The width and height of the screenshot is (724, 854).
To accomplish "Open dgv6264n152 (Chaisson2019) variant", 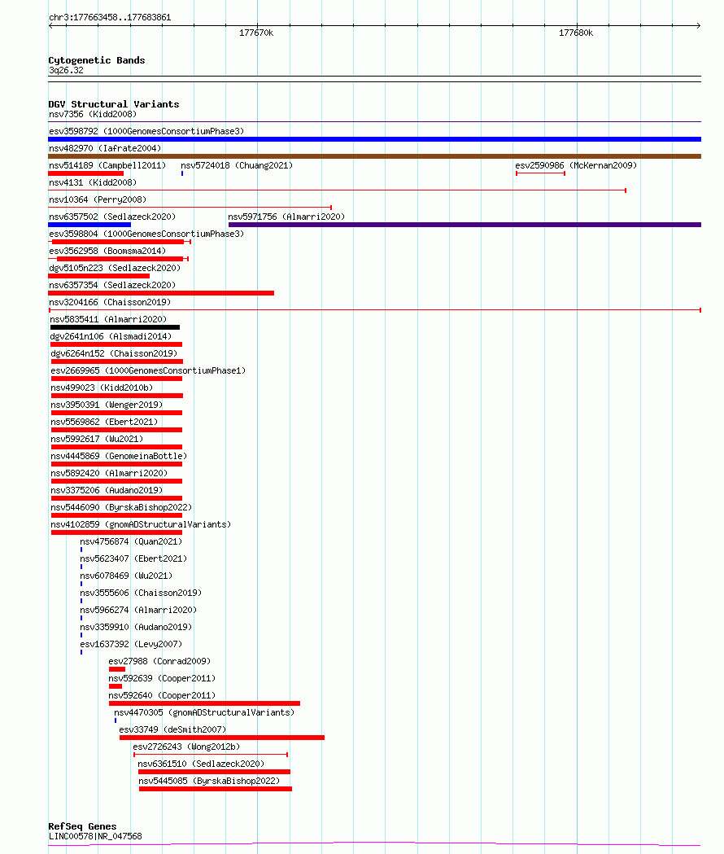I will 115,353.
